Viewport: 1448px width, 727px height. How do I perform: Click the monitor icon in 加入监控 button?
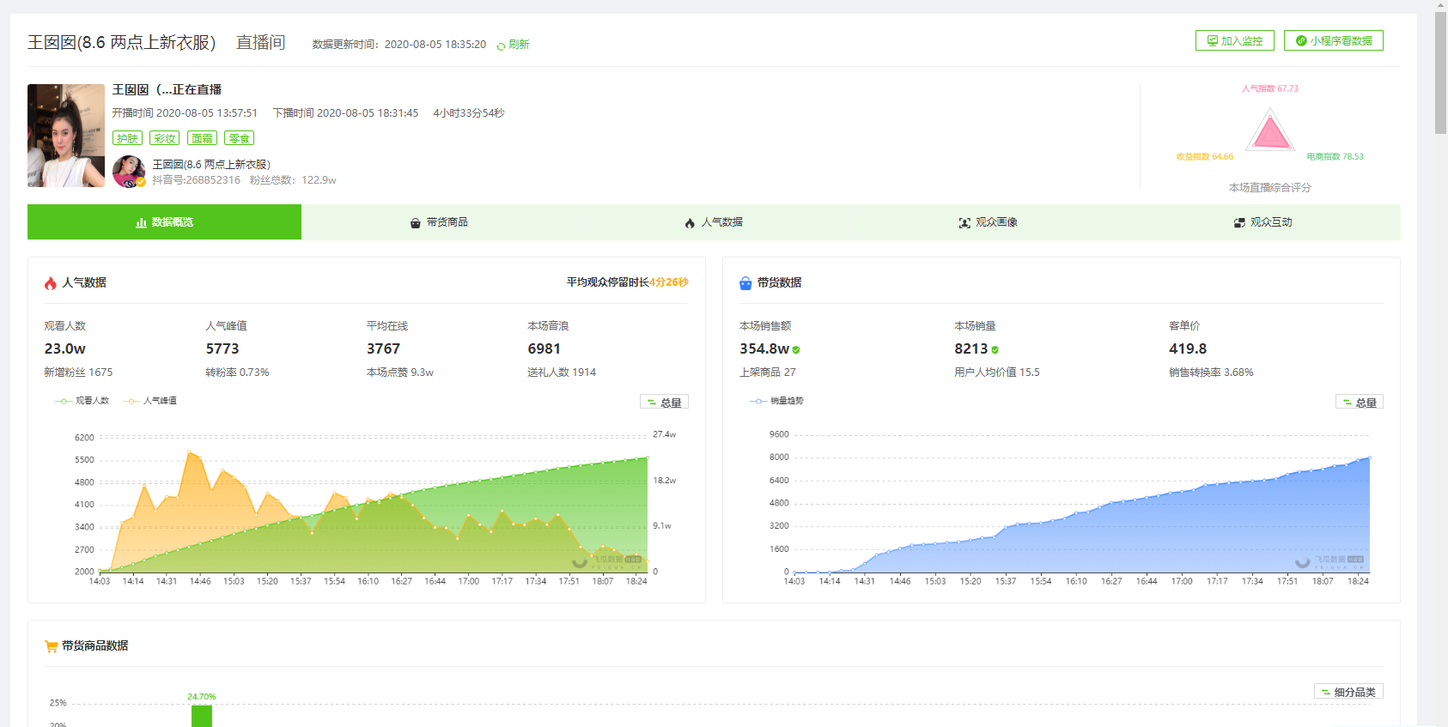1212,40
